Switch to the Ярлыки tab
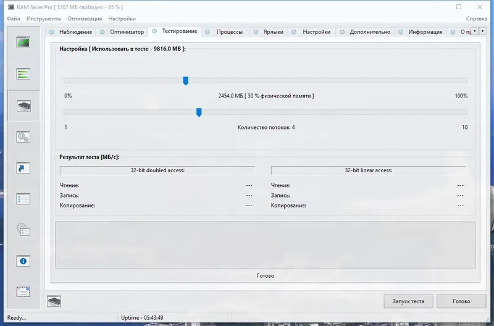The width and height of the screenshot is (494, 326). pyautogui.click(x=269, y=32)
